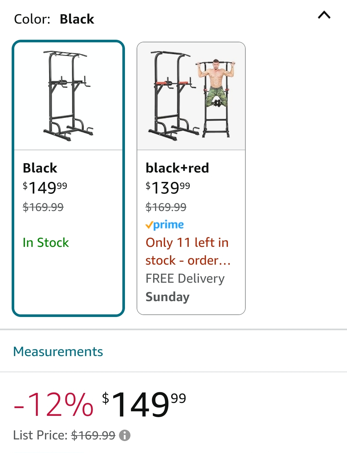Screen dimensions: 347x453
Task: Tap the $139.99 price on black+red
Action: click(168, 187)
